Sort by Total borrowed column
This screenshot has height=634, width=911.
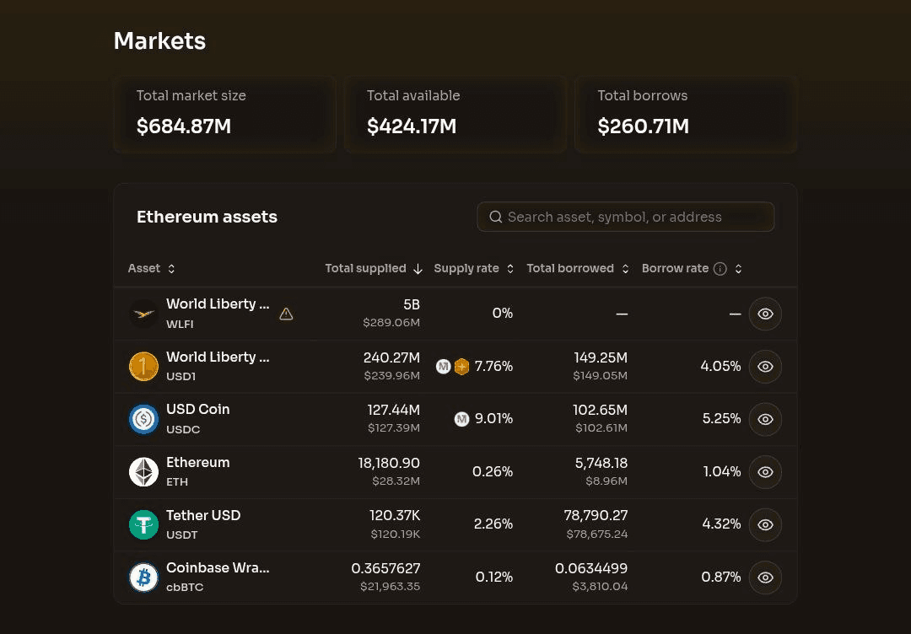[578, 269]
